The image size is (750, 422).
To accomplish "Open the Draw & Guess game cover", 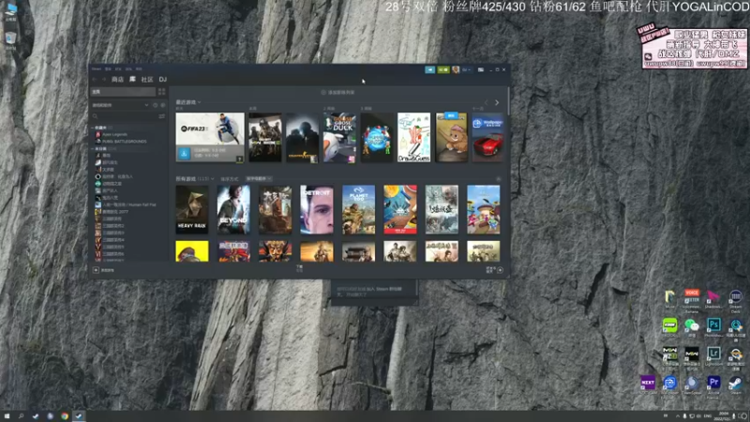I will [x=414, y=137].
